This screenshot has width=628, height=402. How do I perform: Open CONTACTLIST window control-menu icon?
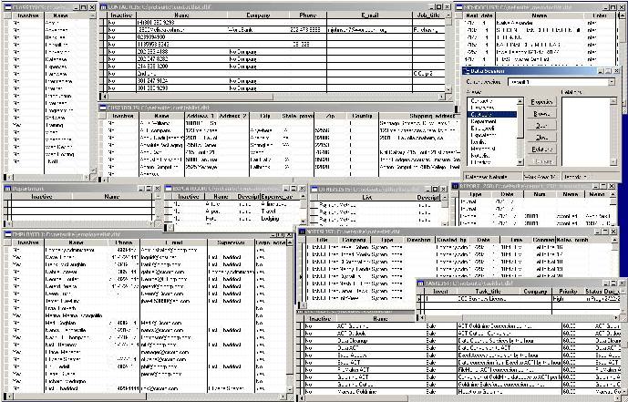pos(103,7)
